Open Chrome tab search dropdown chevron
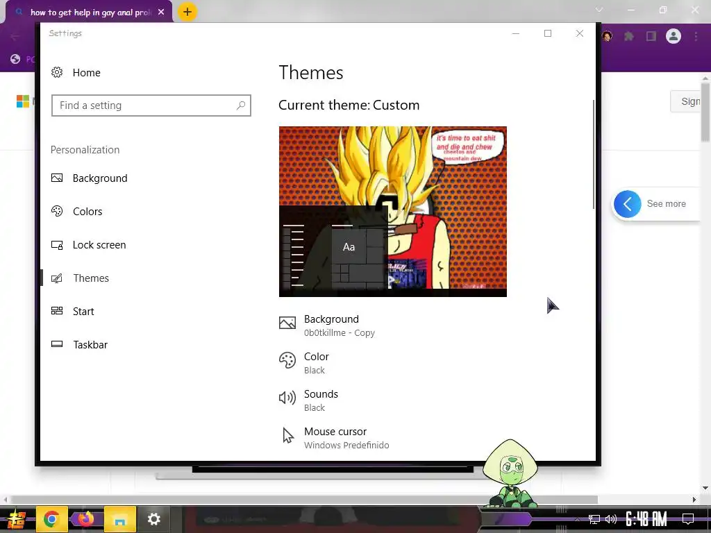Viewport: 711px width, 533px height. coord(599,10)
